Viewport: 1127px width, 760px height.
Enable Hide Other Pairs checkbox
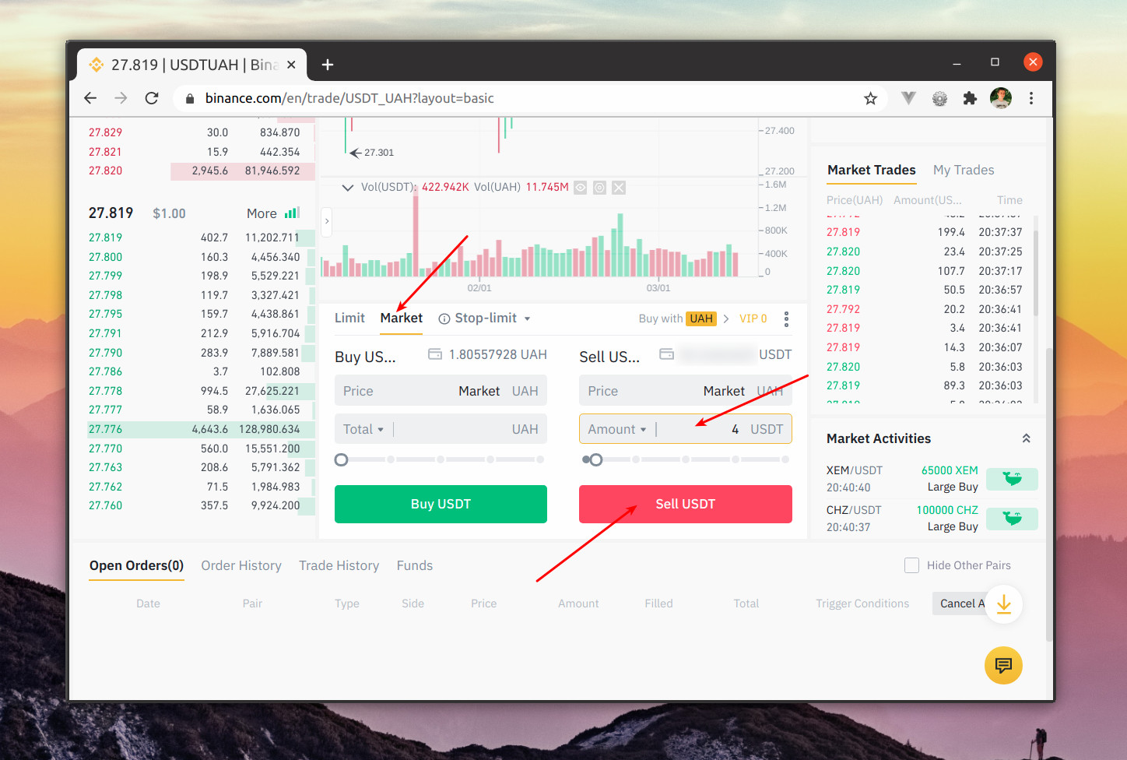click(x=911, y=565)
